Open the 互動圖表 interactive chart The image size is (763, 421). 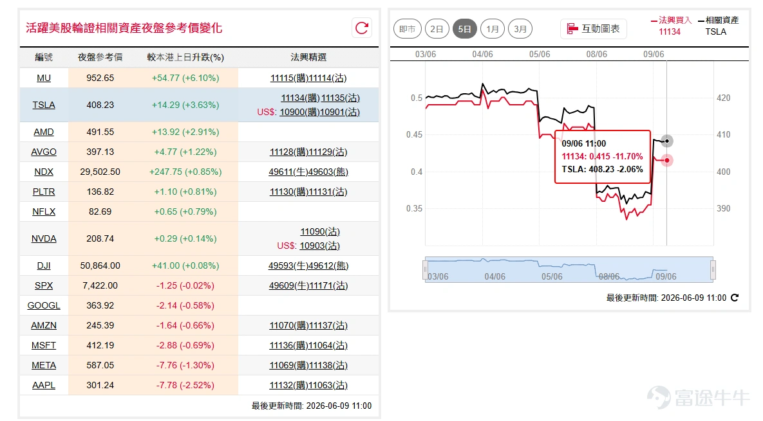coord(593,29)
